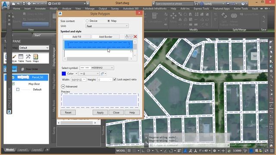Open the Map Default dropdown in Task Pane

(x=34, y=48)
